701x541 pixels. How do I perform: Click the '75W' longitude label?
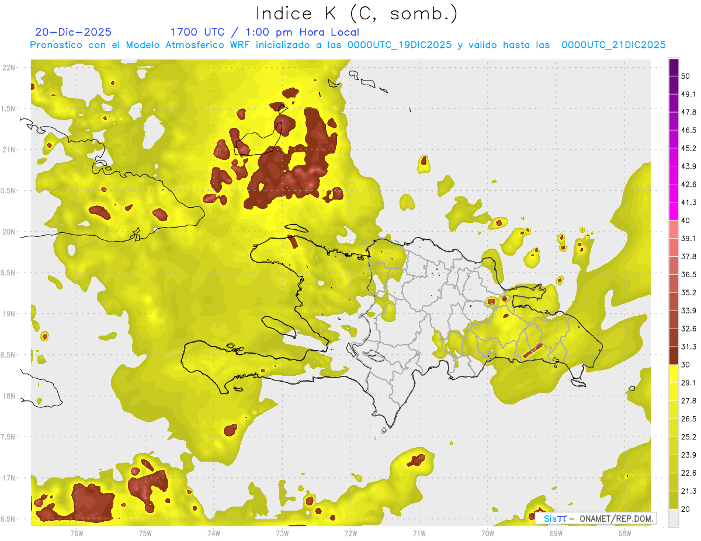145,533
